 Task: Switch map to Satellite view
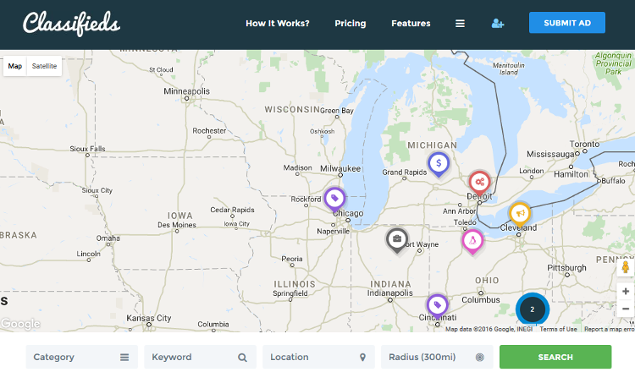tap(45, 66)
